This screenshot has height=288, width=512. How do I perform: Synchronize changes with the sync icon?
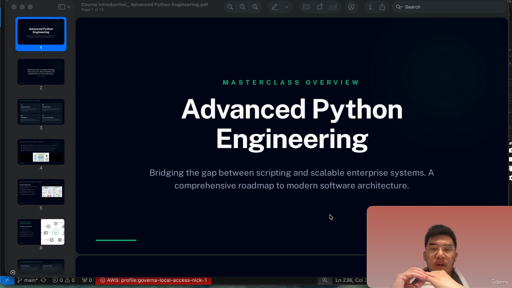44,280
